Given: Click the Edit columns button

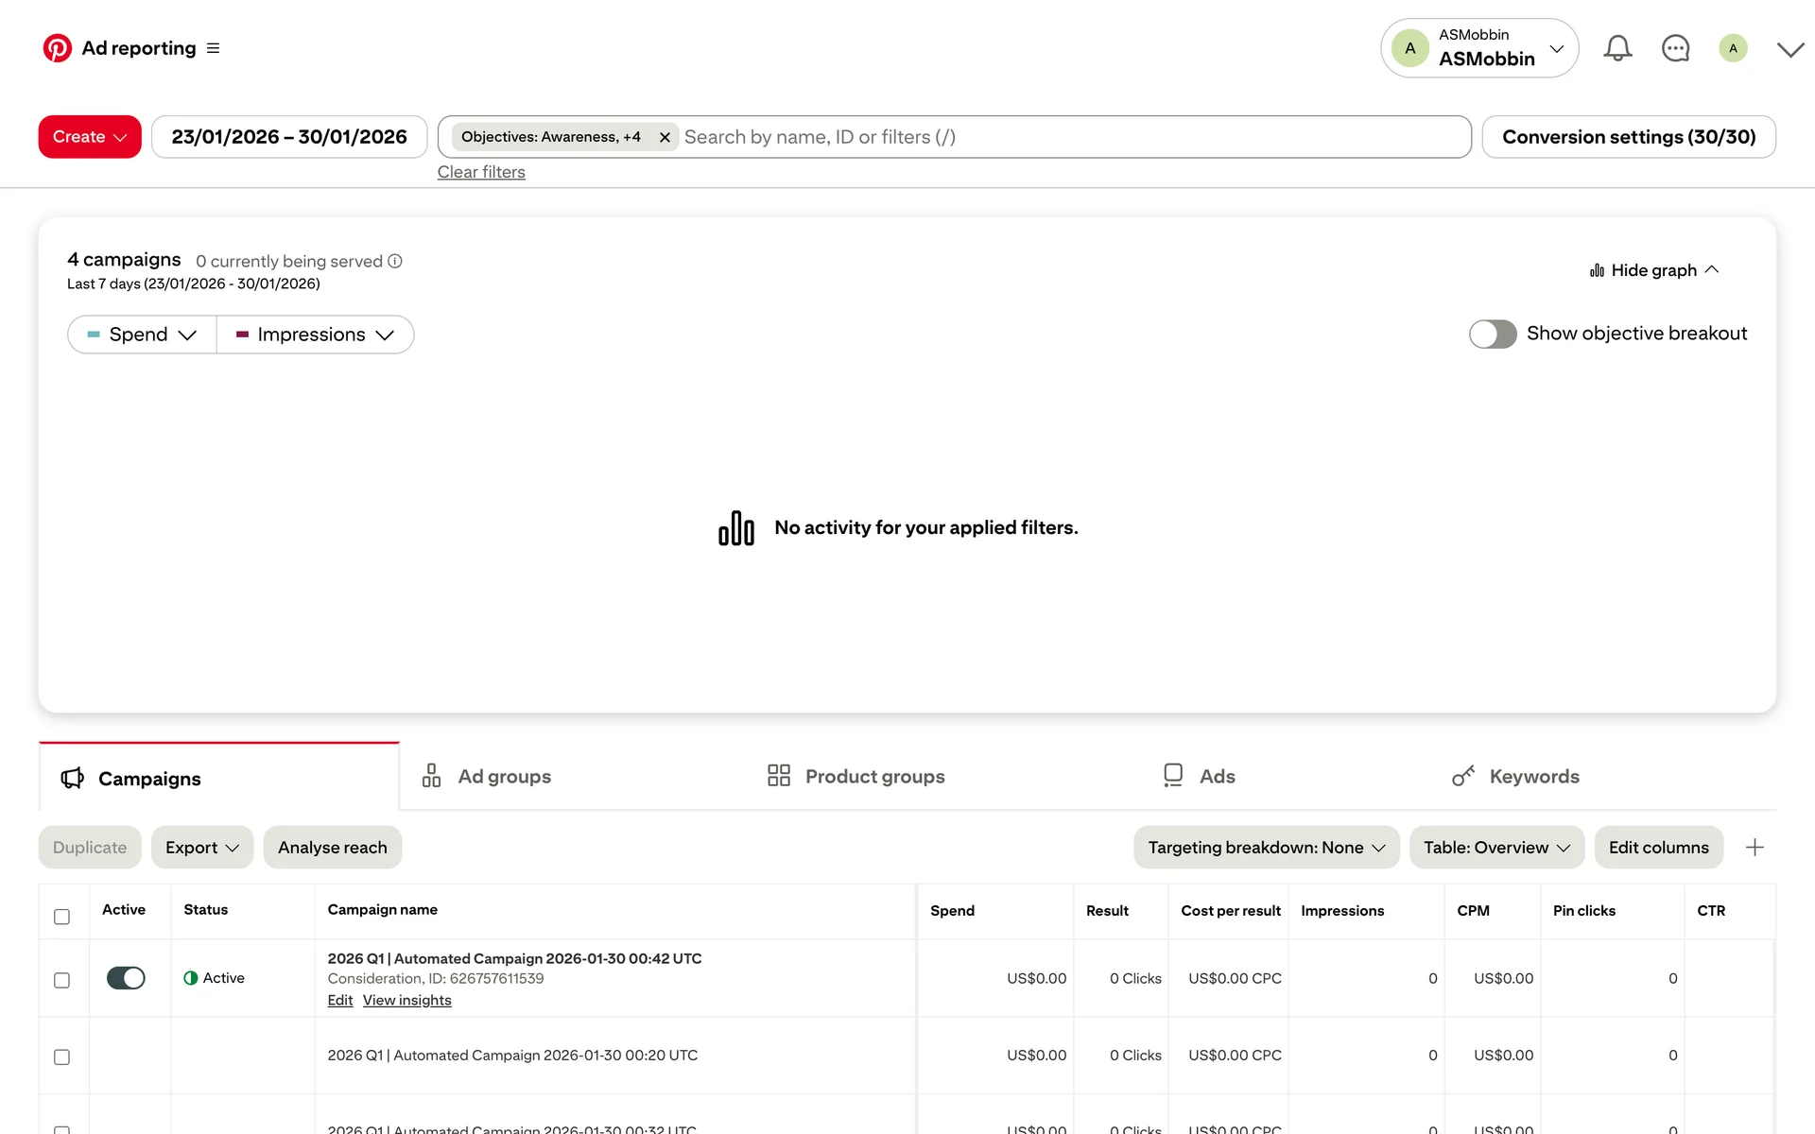Looking at the screenshot, I should [1658, 848].
